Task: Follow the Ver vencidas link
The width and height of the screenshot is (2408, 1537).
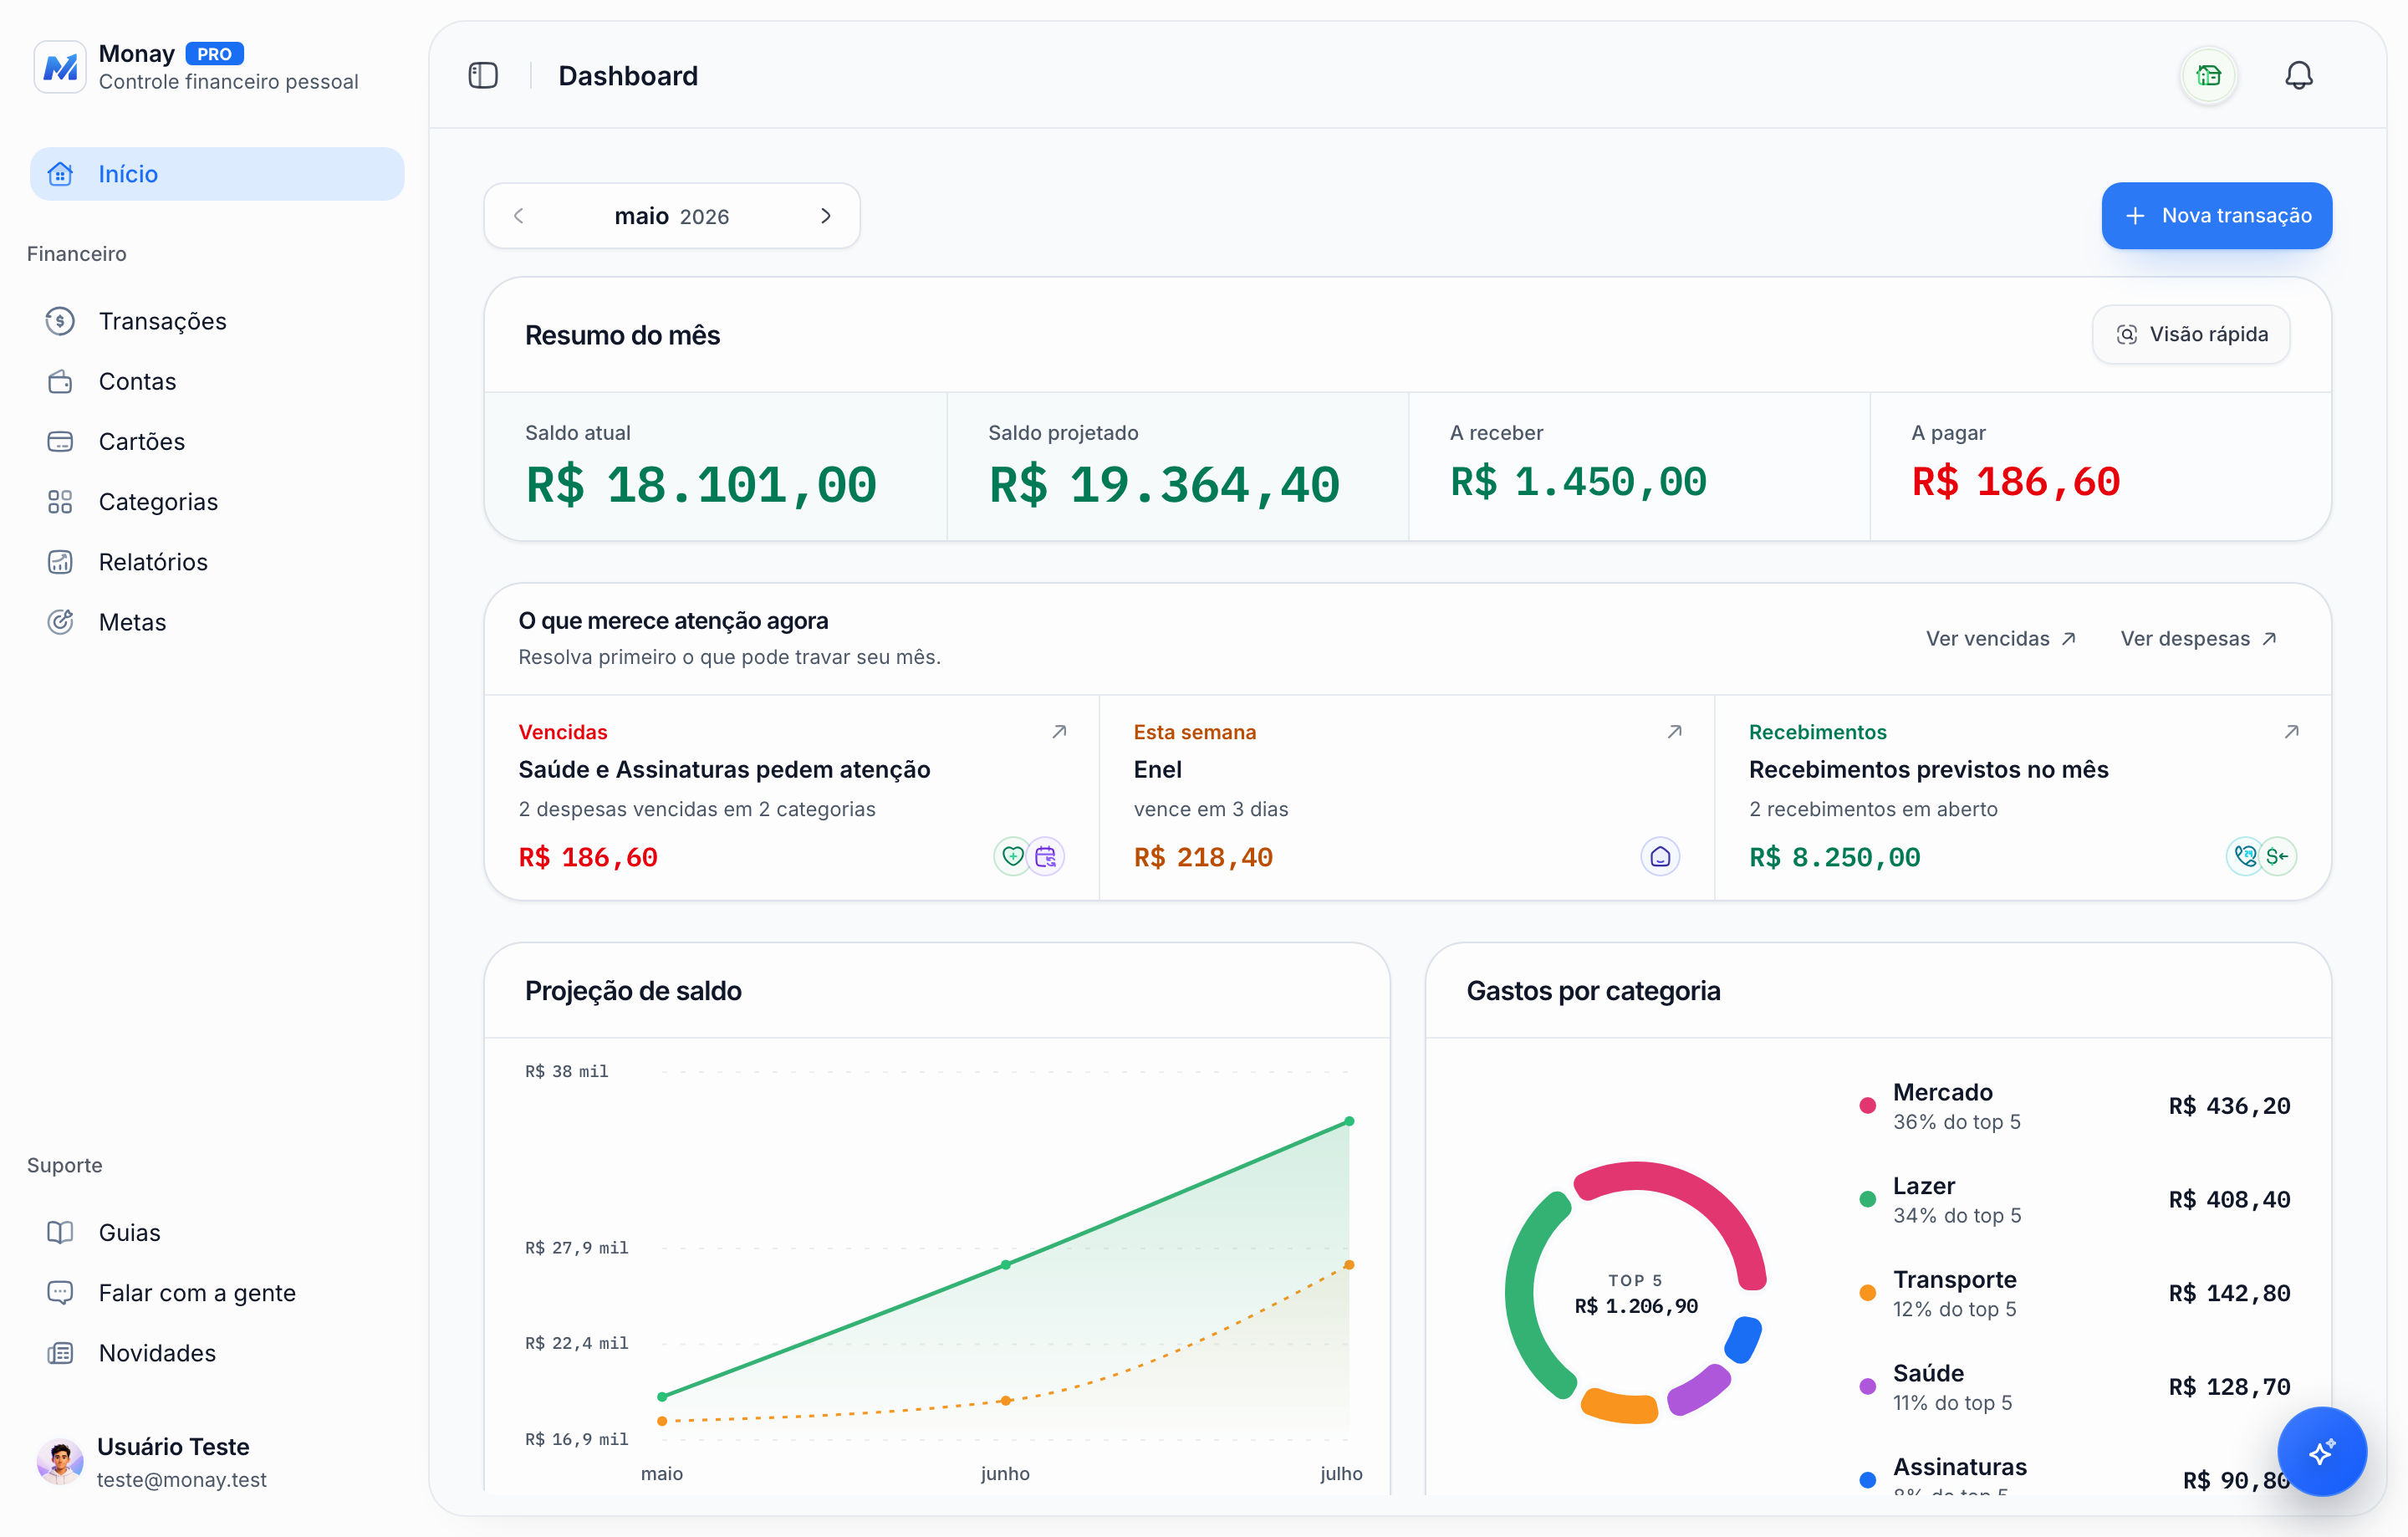Action: click(2000, 638)
